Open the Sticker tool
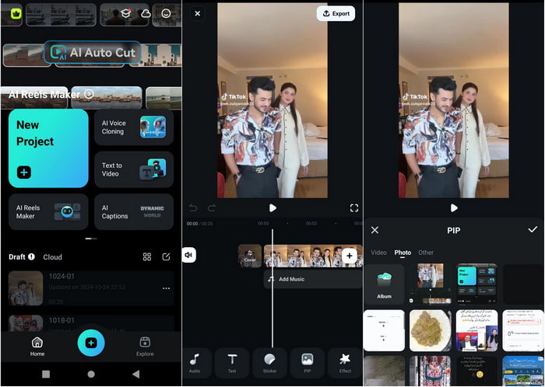 (269, 362)
